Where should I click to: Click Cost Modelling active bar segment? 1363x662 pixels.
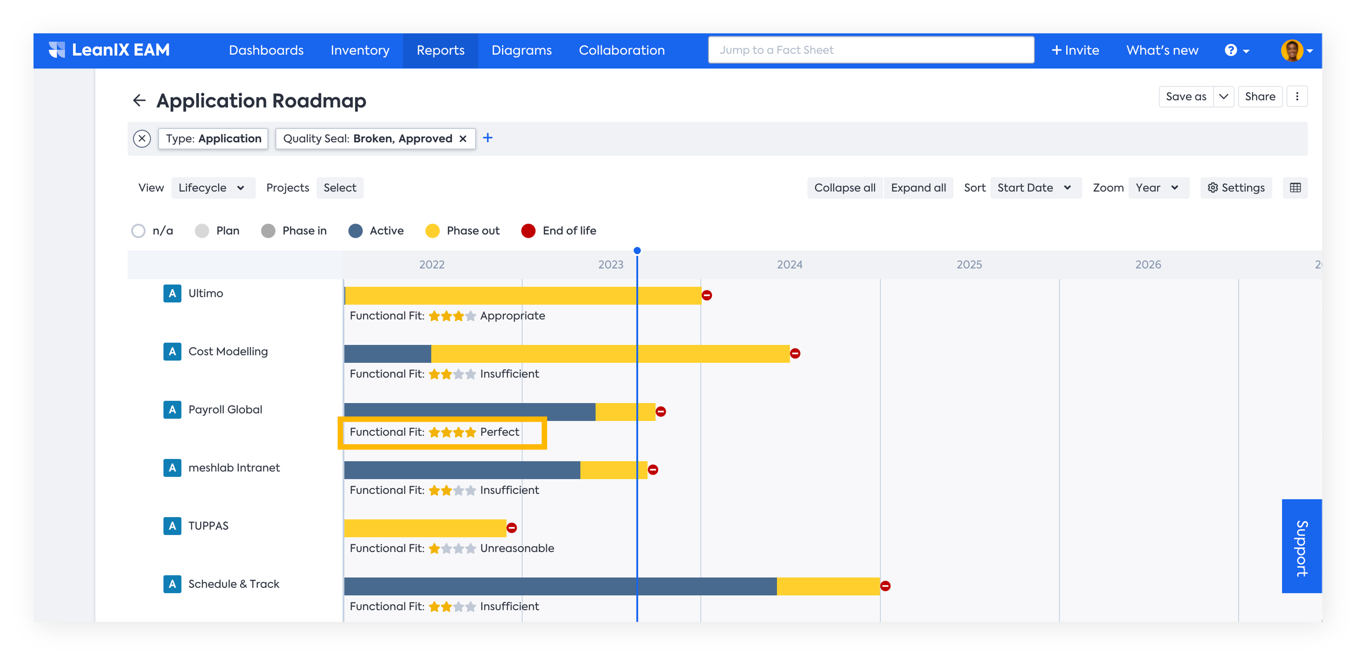pyautogui.click(x=388, y=353)
